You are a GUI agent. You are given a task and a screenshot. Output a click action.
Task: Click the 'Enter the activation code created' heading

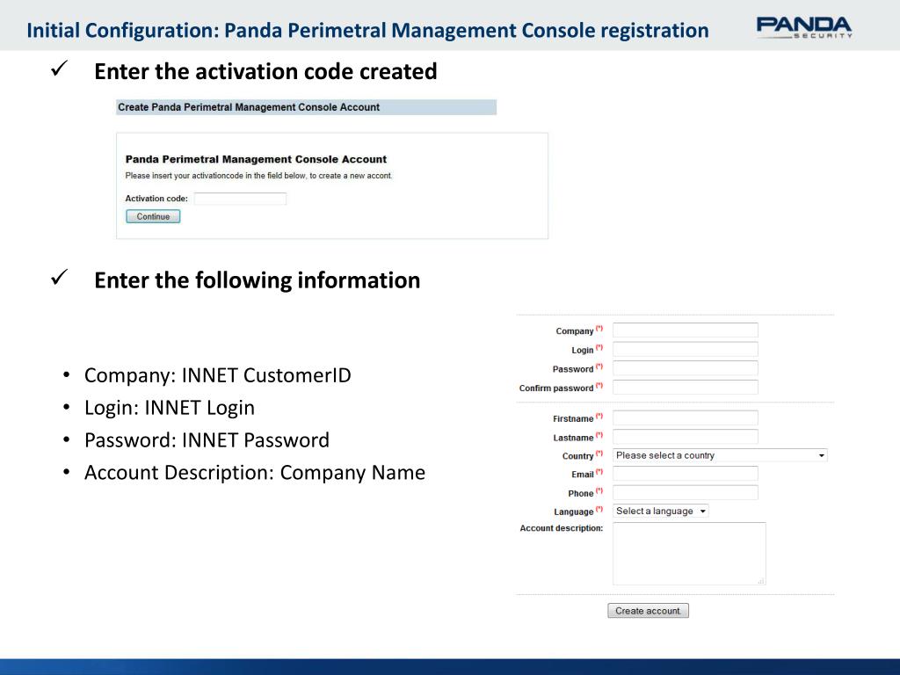[265, 72]
